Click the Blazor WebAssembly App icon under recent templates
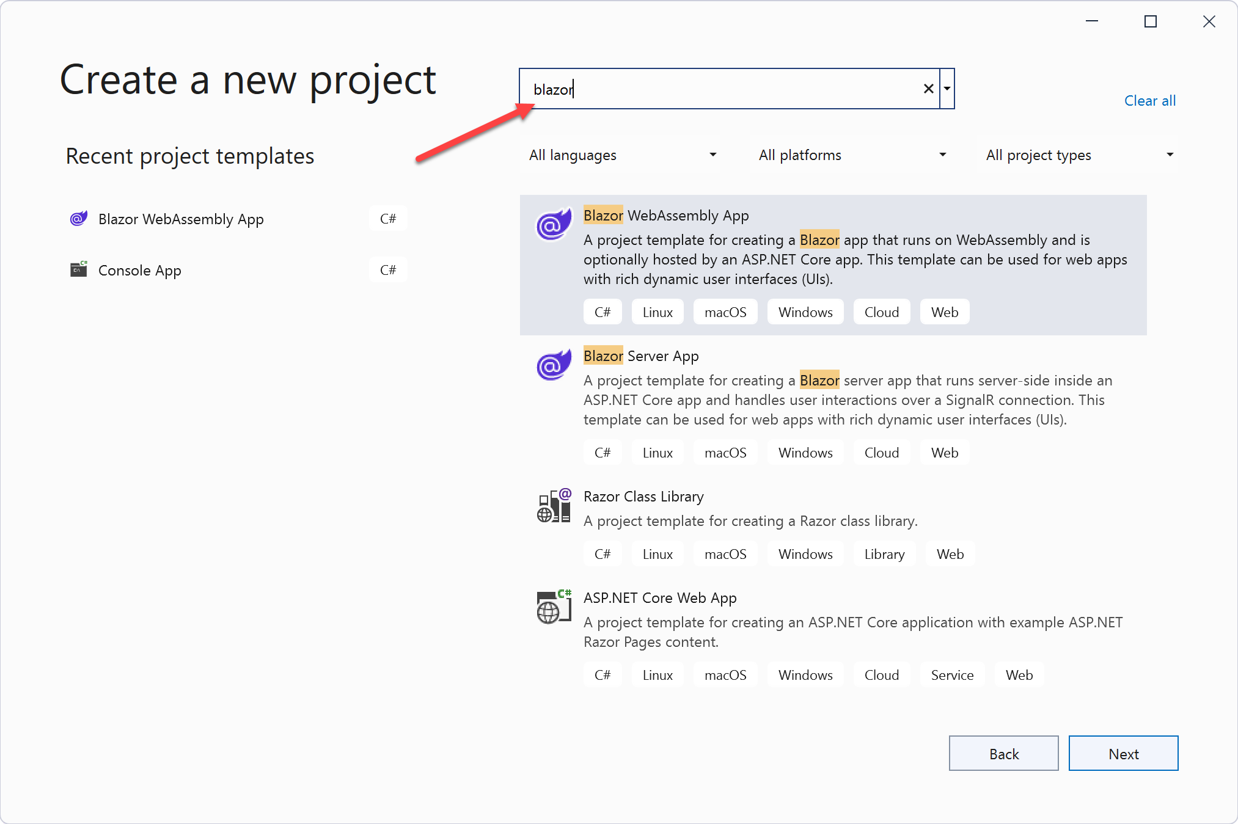The image size is (1238, 824). point(78,218)
